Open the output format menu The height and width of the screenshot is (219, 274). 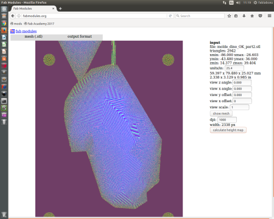(x=80, y=36)
